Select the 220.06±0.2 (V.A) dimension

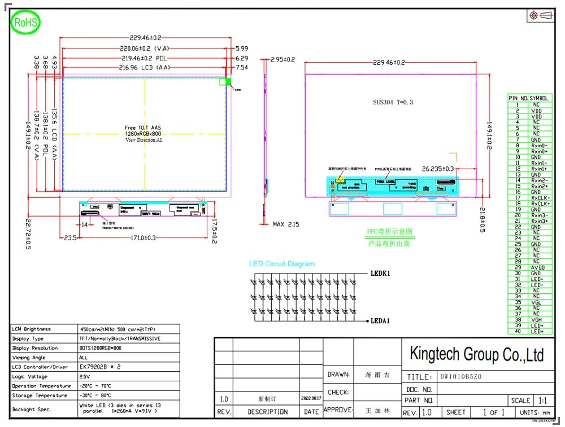[144, 49]
